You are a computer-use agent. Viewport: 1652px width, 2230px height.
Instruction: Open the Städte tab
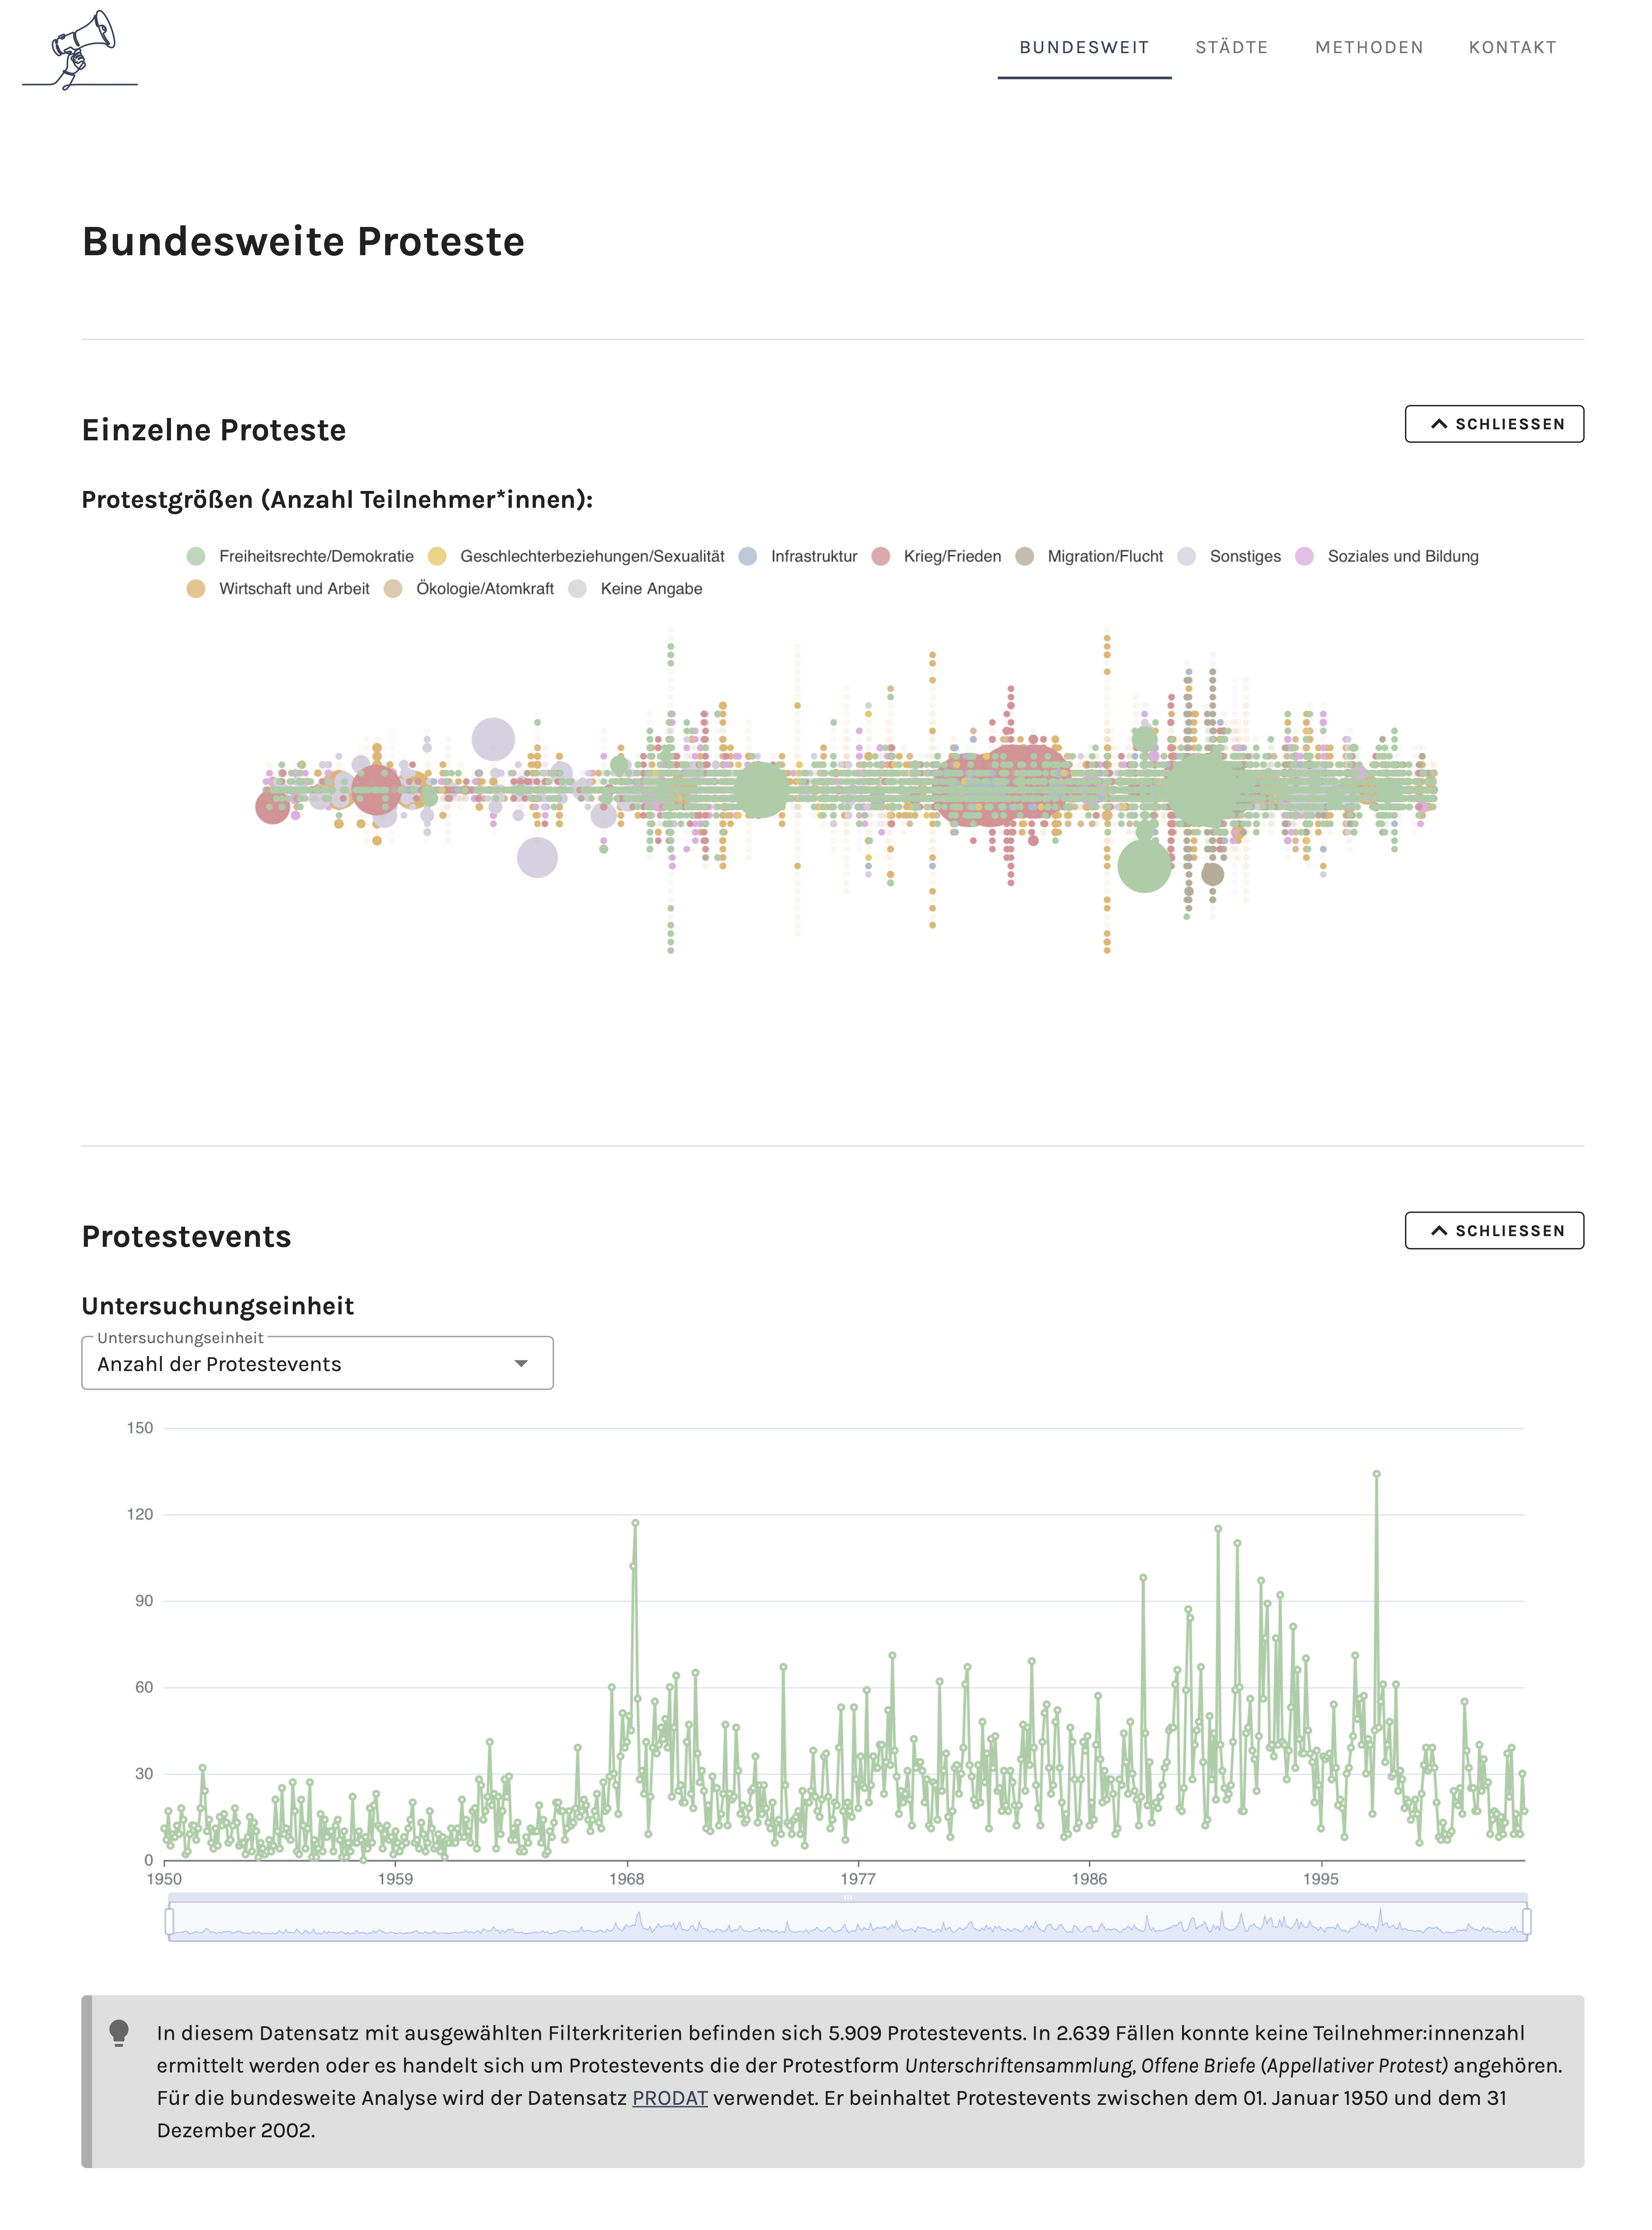[x=1231, y=47]
